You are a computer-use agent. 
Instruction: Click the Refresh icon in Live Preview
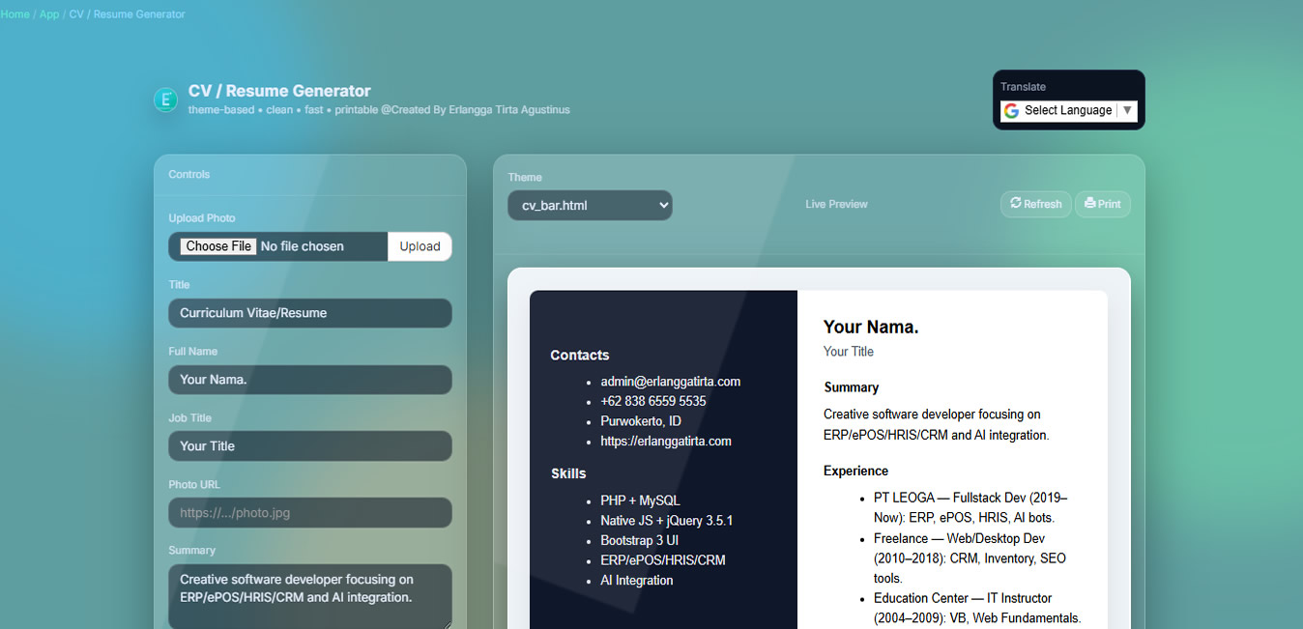(1016, 203)
